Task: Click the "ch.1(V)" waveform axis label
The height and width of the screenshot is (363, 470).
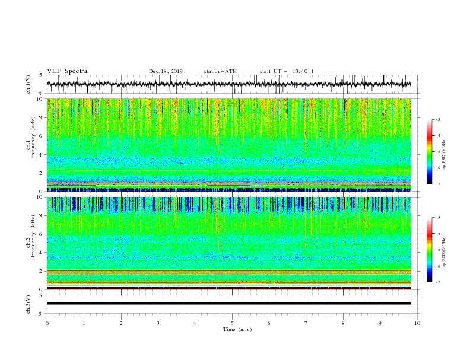Action: click(x=28, y=84)
